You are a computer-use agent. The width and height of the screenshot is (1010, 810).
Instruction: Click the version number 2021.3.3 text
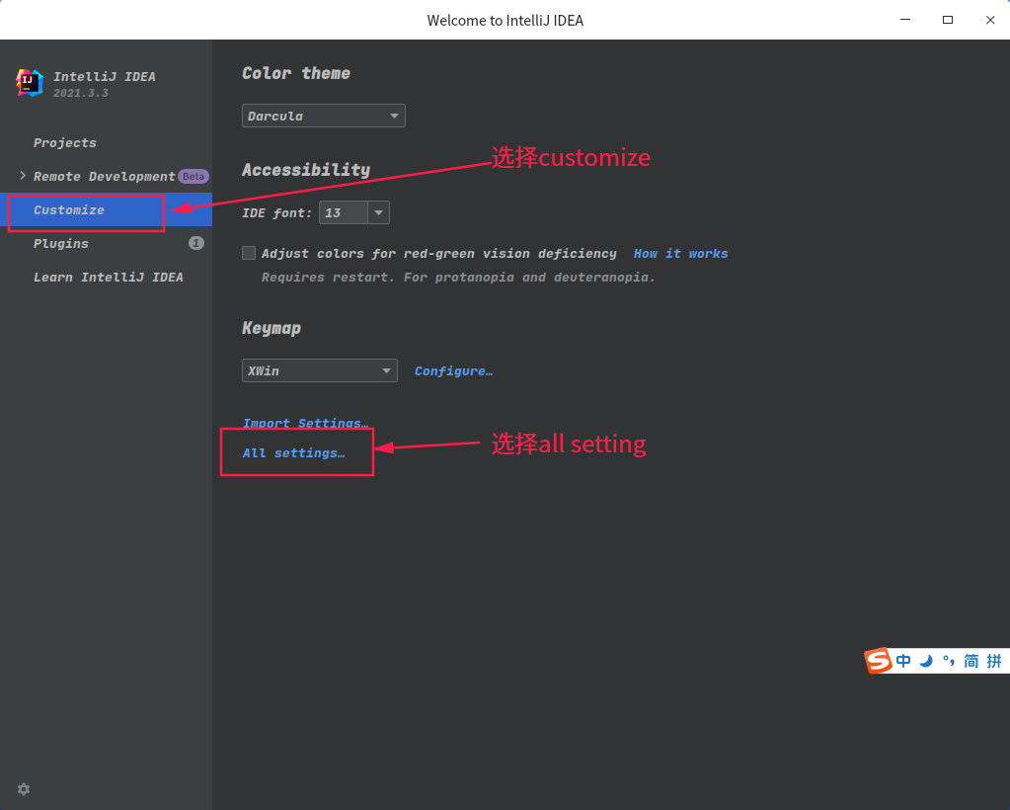(81, 93)
